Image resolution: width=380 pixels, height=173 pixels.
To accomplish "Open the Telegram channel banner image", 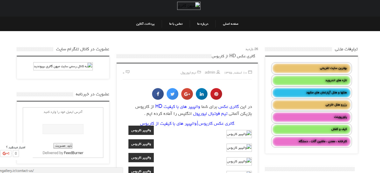I will click(63, 66).
